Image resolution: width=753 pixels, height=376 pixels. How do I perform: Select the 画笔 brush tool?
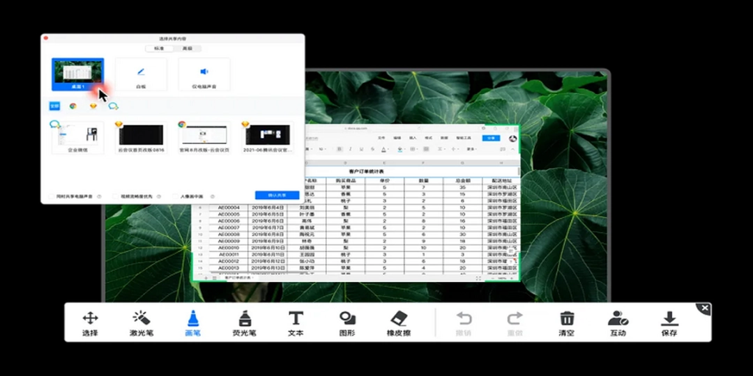click(x=193, y=322)
